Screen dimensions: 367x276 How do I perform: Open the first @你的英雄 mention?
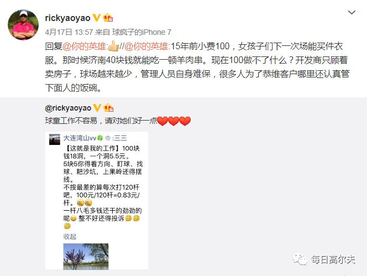pos(85,46)
